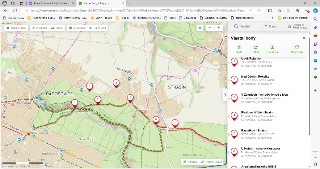Open Edge sidebar settings gear
The image size is (320, 169).
(x=315, y=165)
